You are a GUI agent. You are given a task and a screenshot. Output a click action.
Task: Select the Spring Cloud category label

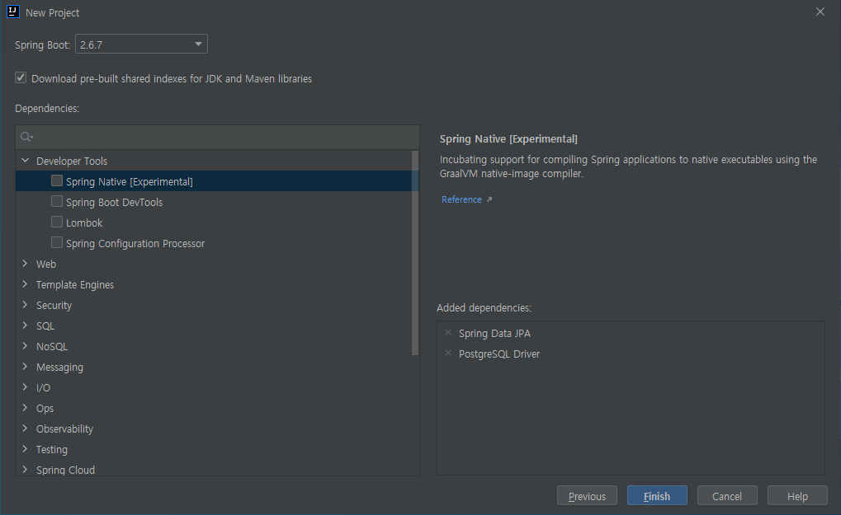[65, 470]
